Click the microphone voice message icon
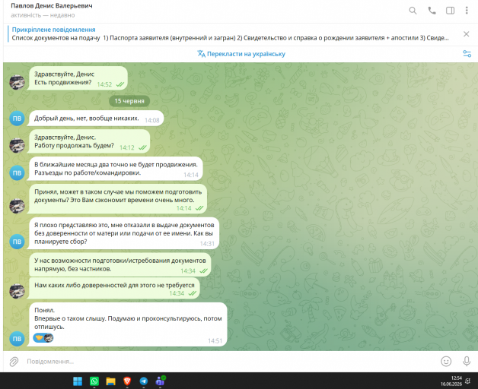This screenshot has width=478, height=389. [467, 362]
